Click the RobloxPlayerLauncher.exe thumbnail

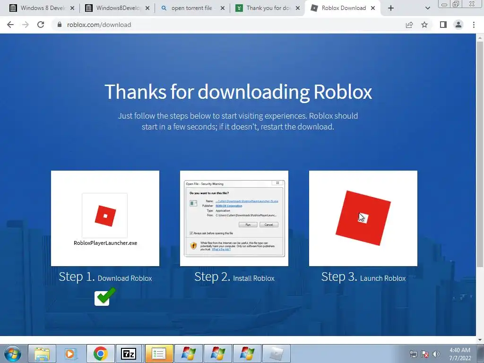point(105,218)
